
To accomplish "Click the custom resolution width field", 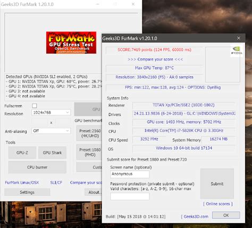I will click(x=39, y=122).
